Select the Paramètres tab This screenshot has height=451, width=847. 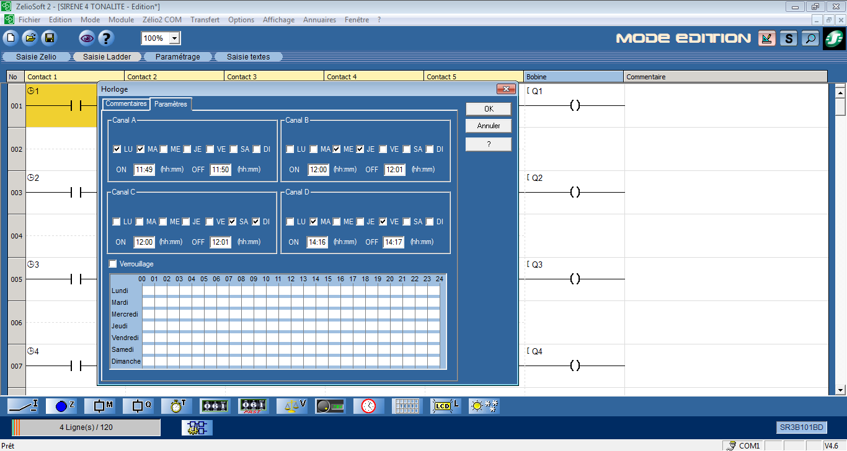(171, 104)
